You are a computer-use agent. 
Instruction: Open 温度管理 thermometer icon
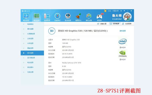pyautogui.click(x=47, y=16)
